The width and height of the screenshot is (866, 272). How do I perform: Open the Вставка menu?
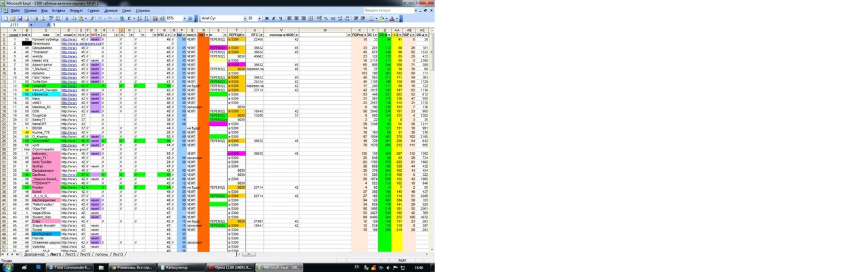[x=58, y=11]
